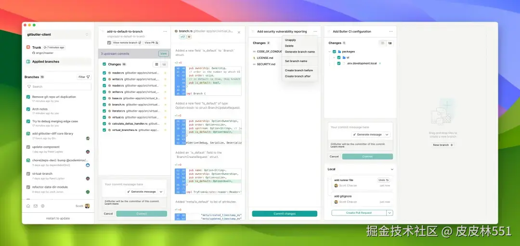The width and height of the screenshot is (520, 246).
Task: Open Filter dropdown in Branches
Action: point(84,77)
